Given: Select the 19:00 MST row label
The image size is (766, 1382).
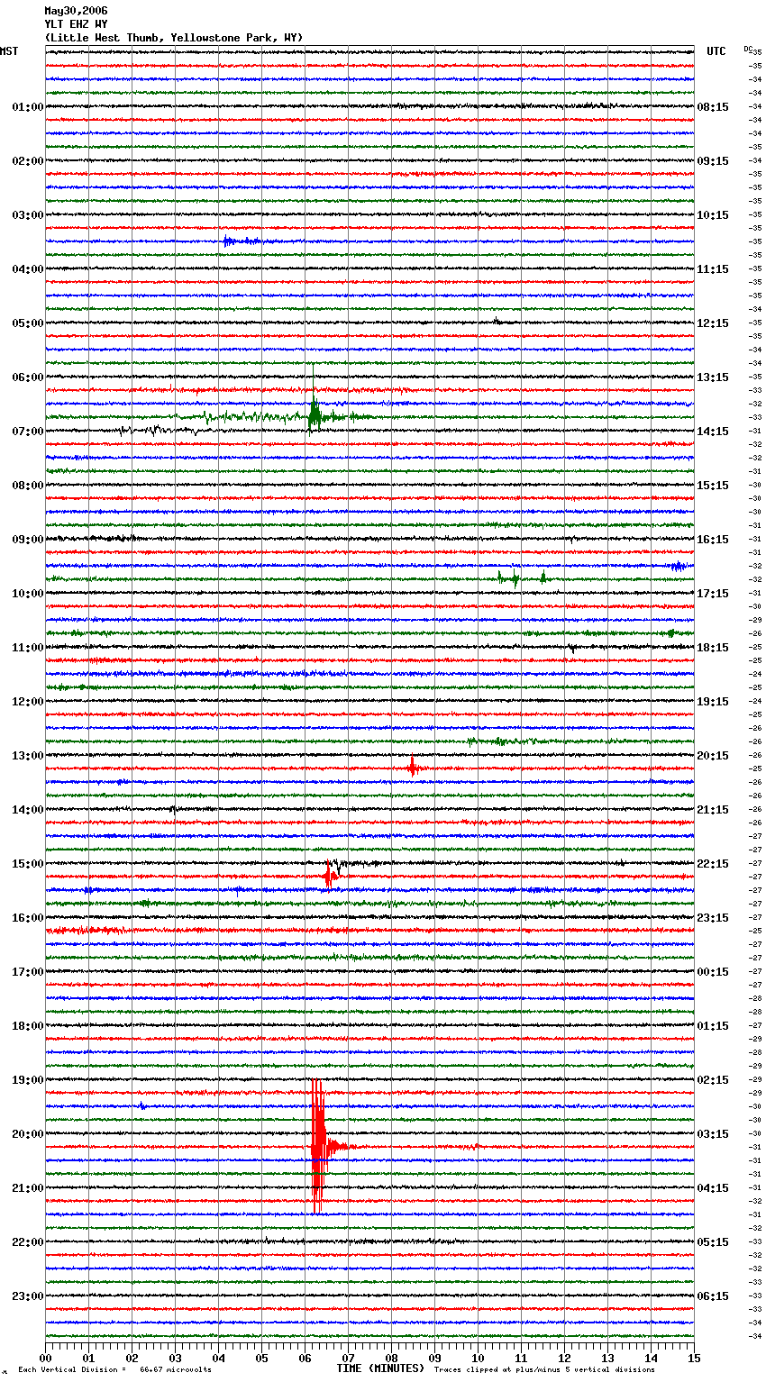Looking at the screenshot, I should (x=27, y=1080).
